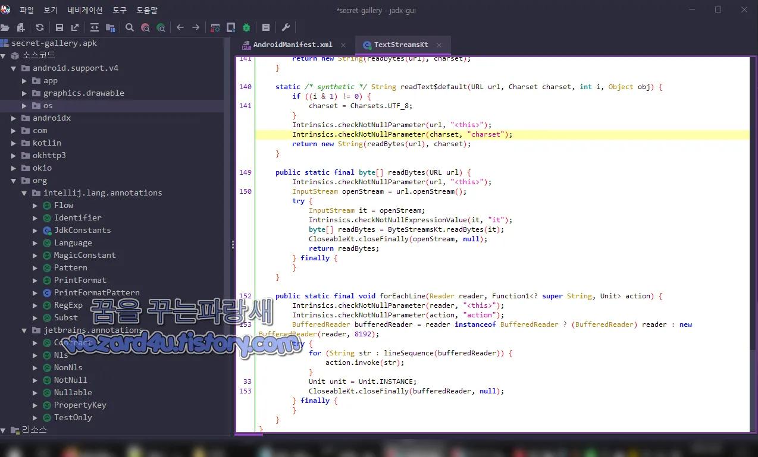Select the okio package
758x457 pixels.
42,168
